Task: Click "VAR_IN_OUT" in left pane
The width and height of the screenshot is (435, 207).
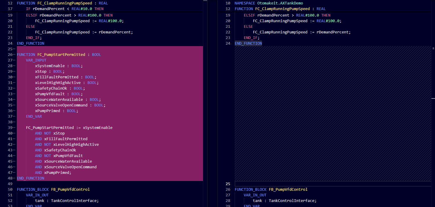Action: coord(37,195)
